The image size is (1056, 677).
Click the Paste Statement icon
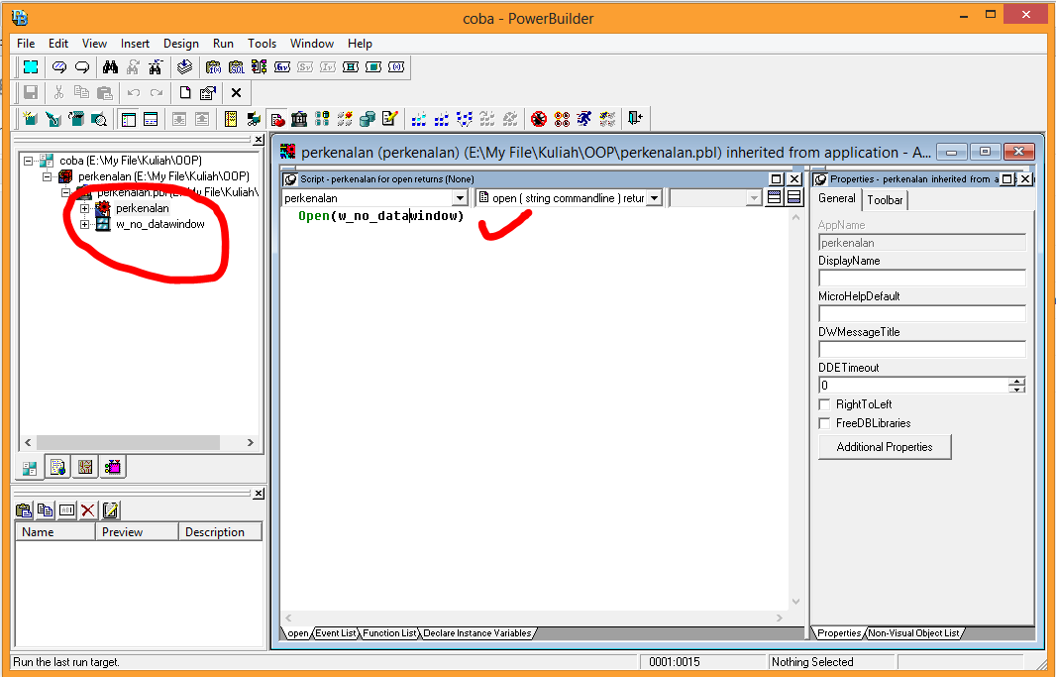[259, 66]
